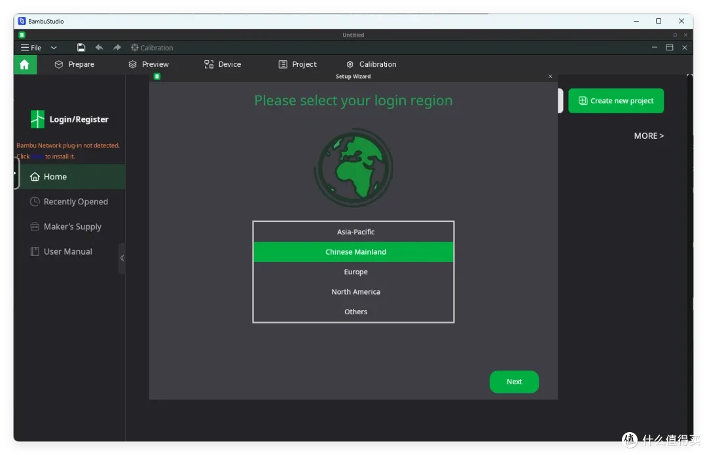Viewport: 707px width, 455px height.
Task: Click the Save disk icon
Action: [x=81, y=47]
